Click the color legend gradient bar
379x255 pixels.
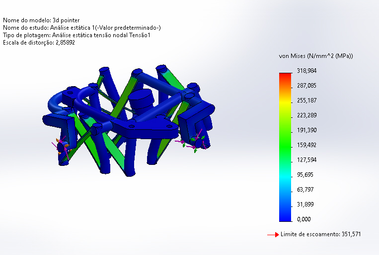point(285,147)
